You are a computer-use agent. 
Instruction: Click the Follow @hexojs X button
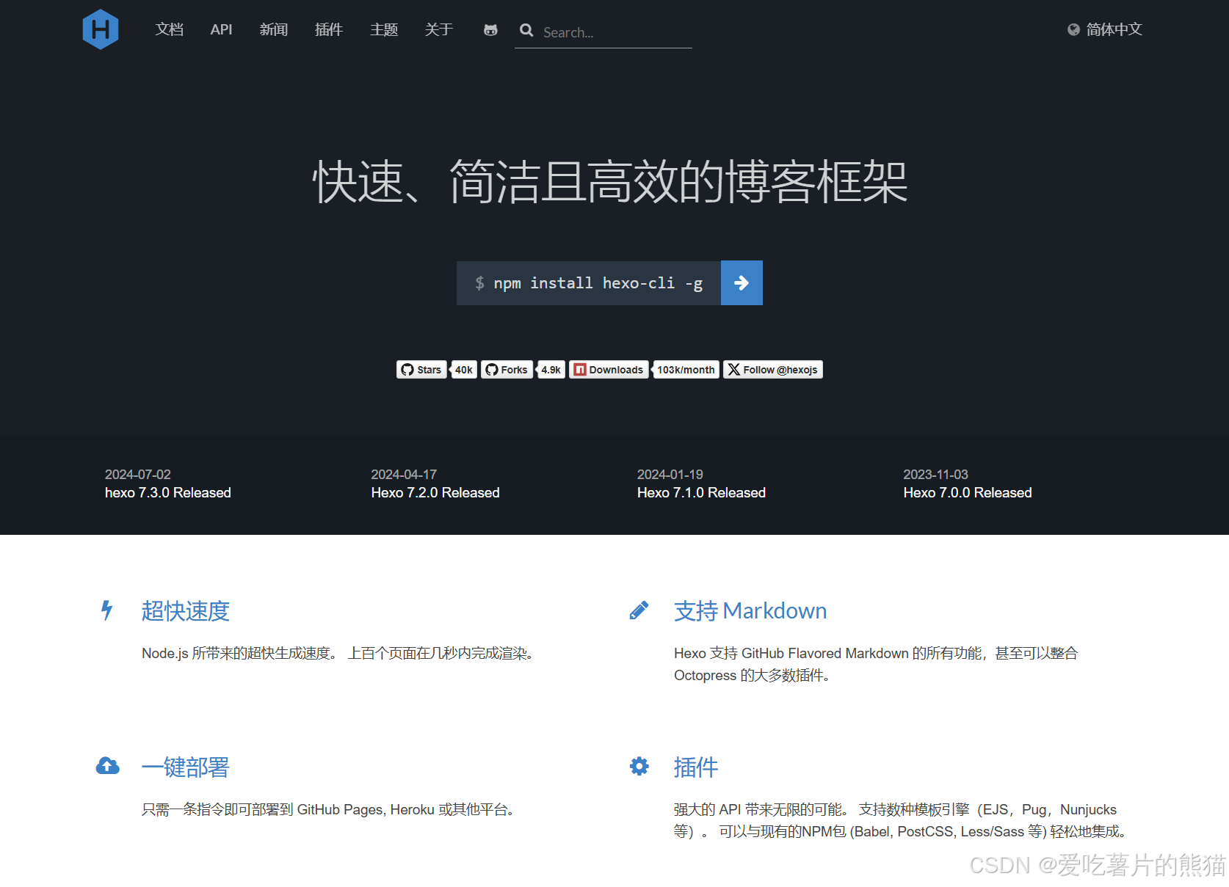coord(773,370)
